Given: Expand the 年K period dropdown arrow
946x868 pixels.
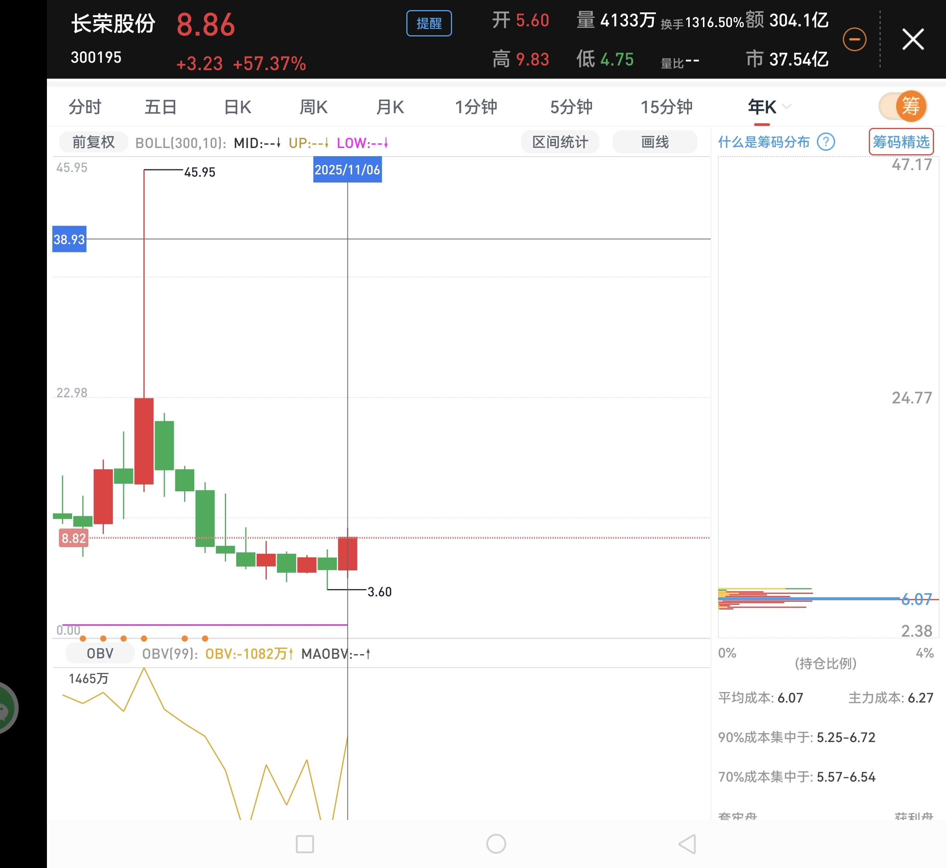Looking at the screenshot, I should pyautogui.click(x=787, y=107).
